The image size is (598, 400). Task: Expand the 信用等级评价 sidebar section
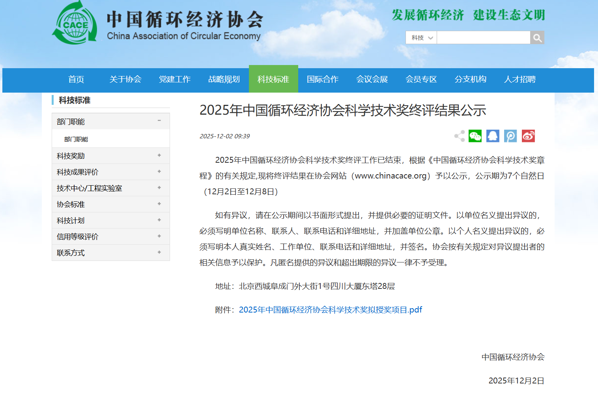[x=159, y=236]
